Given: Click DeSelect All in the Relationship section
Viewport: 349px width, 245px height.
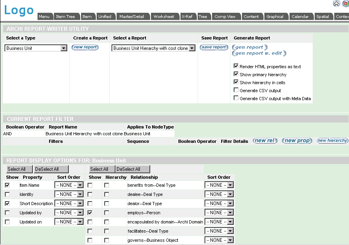Looking at the screenshot, I should 132,169.
